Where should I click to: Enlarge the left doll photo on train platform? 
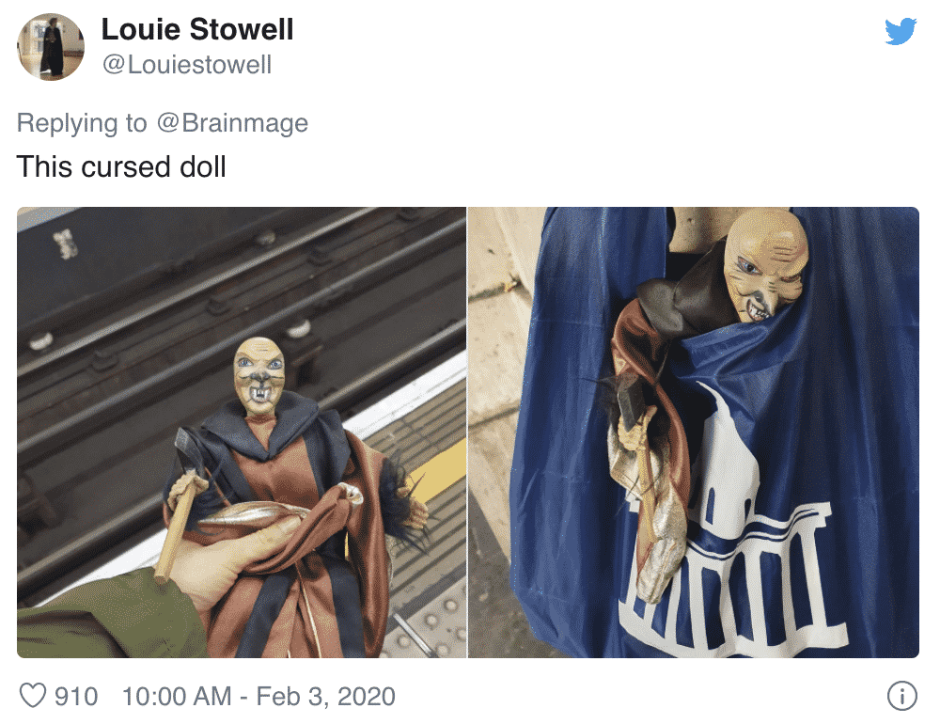(242, 433)
